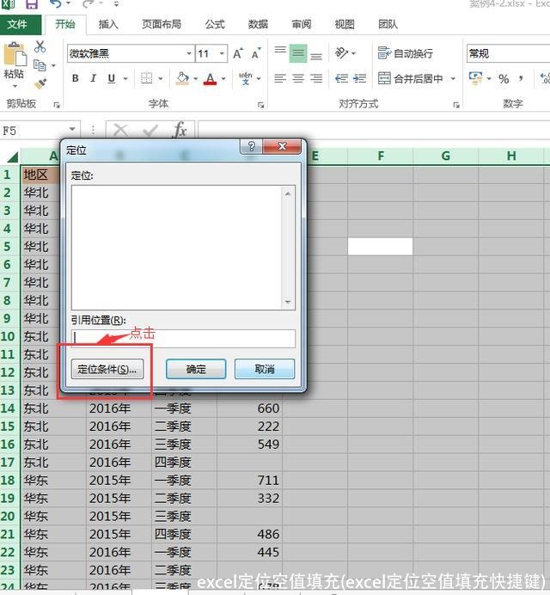
Task: Click the 引用位置 input field
Action: coord(183,338)
